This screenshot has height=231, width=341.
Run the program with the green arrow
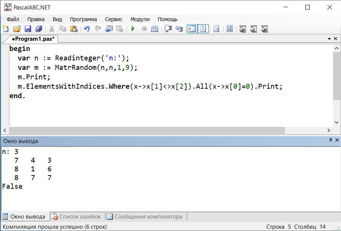coord(133,29)
